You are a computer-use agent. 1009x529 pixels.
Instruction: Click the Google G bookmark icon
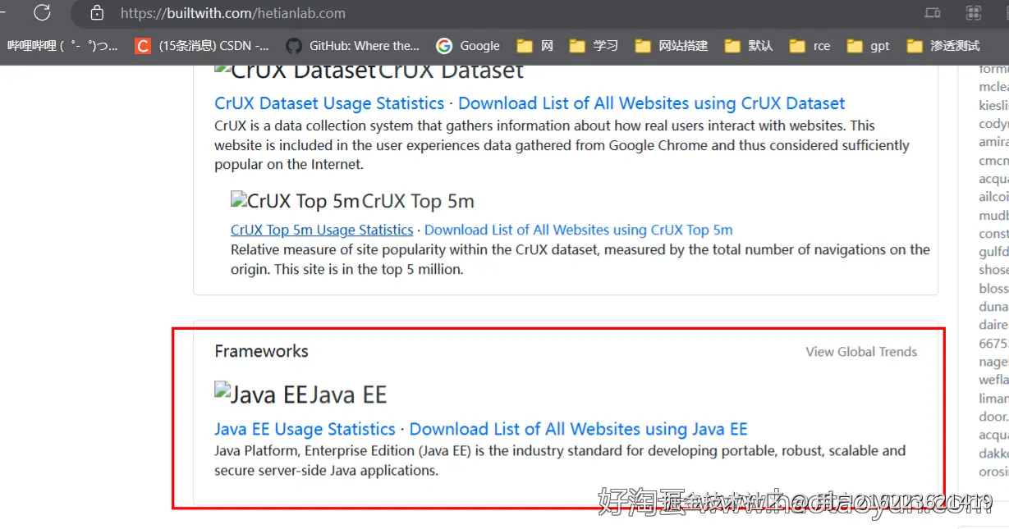click(444, 46)
